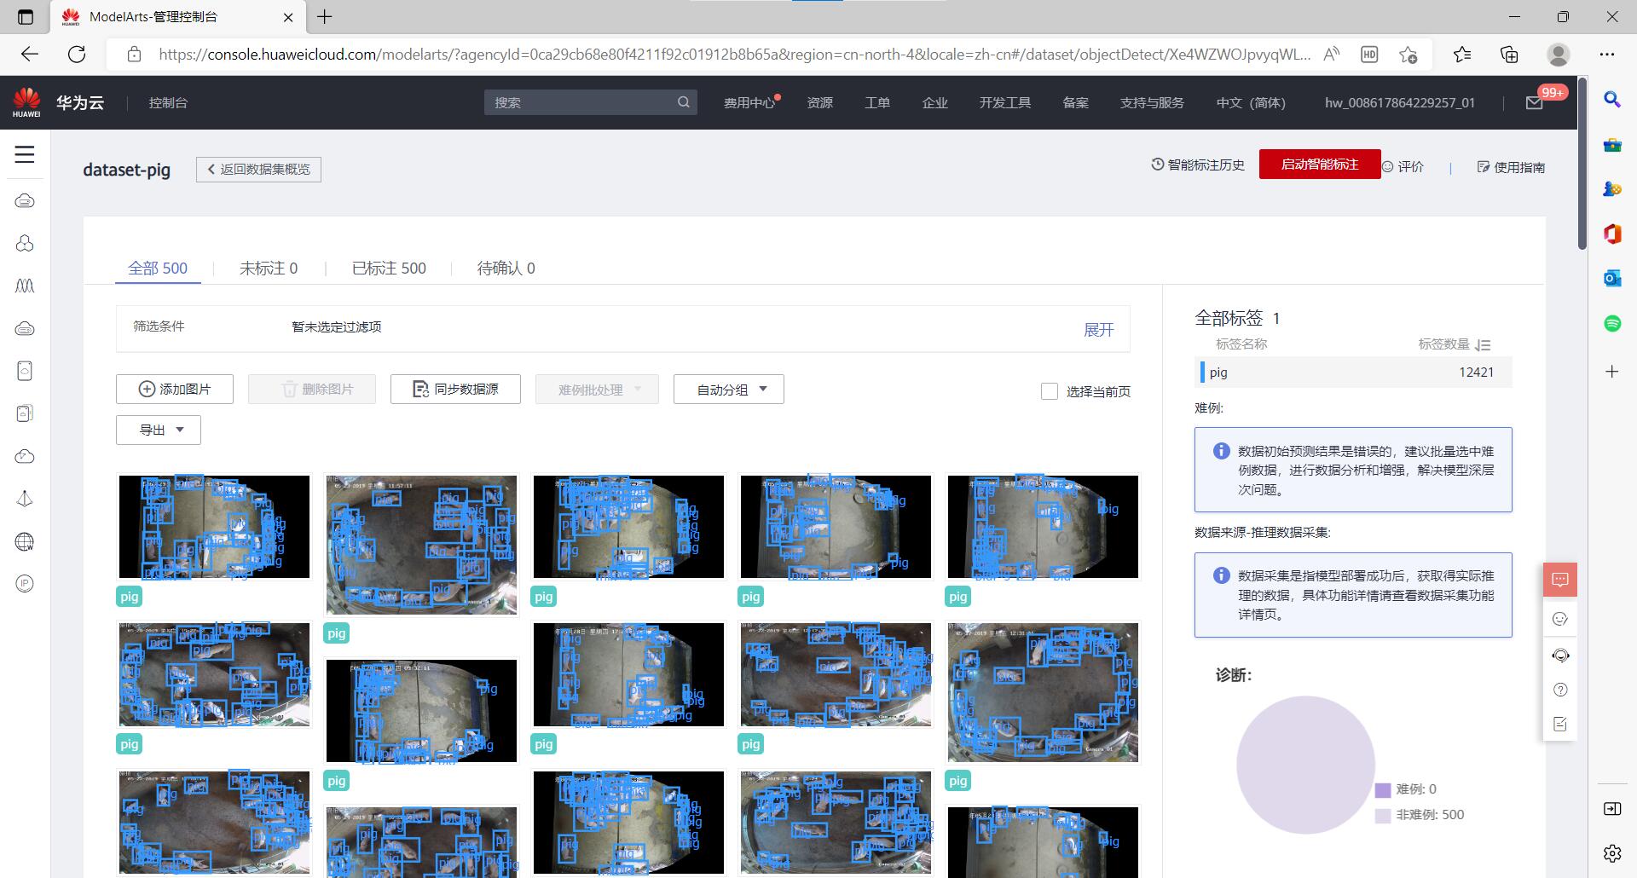
Task: Open customer service headset icon
Action: (1560, 655)
